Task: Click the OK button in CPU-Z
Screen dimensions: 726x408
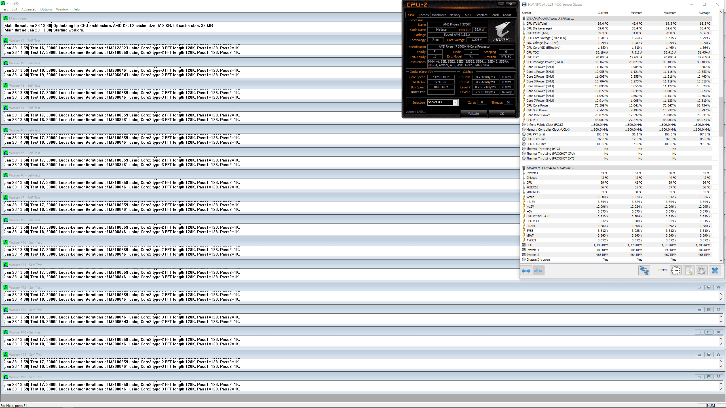Action: click(502, 114)
